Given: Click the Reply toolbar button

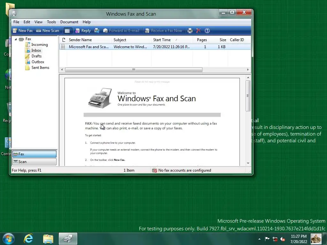Looking at the screenshot, I should 83,31.
